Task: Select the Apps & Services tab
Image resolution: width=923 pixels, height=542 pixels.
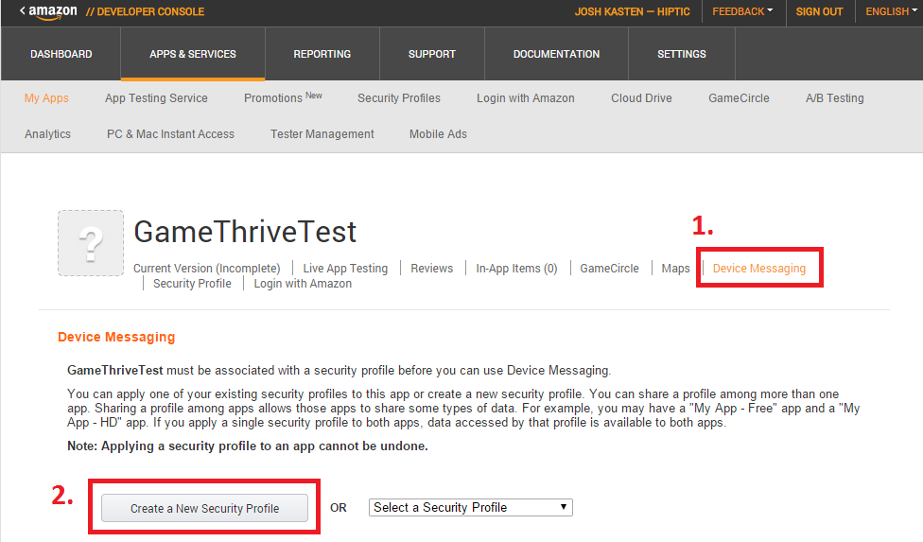Action: [x=193, y=54]
